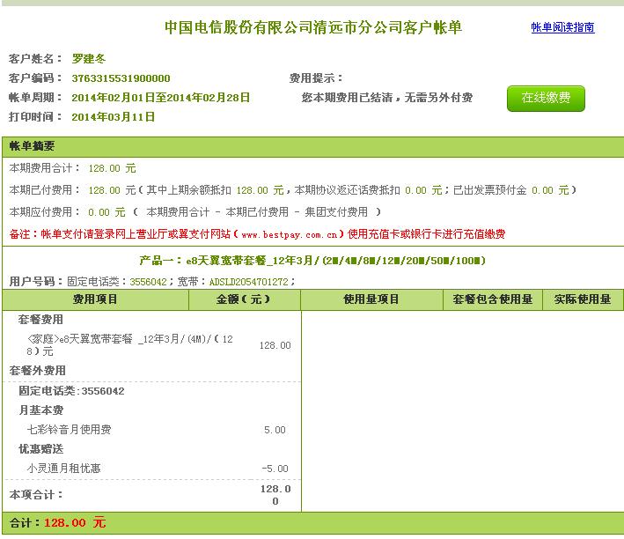Image resolution: width=624 pixels, height=539 pixels.
Task: Click print date 2014年03月11日
Action: tap(113, 117)
